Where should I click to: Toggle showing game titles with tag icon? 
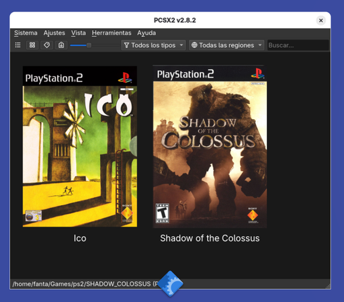tap(47, 45)
